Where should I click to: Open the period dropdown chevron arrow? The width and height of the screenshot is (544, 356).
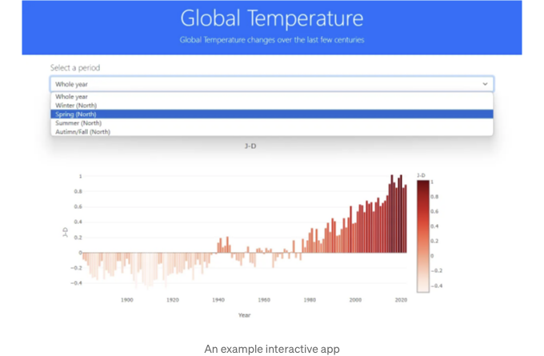pos(485,84)
